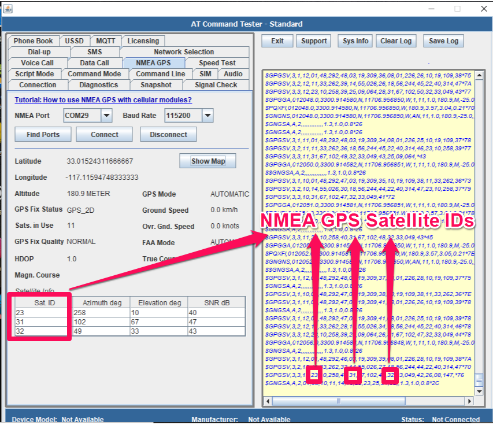
Task: Select the Elevation deg column header
Action: pos(160,303)
